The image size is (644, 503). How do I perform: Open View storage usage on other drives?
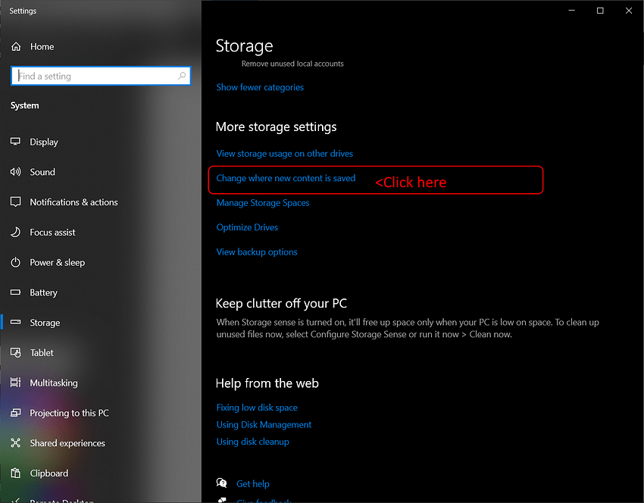pos(285,154)
